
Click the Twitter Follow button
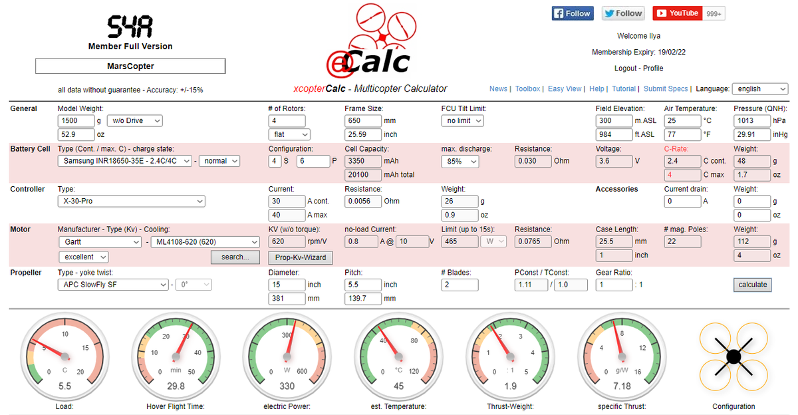click(x=623, y=13)
